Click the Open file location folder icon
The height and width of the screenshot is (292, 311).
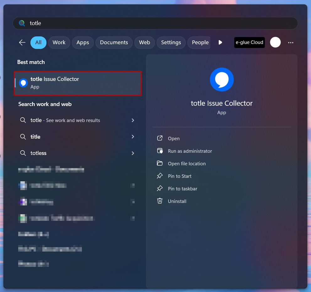click(x=160, y=163)
